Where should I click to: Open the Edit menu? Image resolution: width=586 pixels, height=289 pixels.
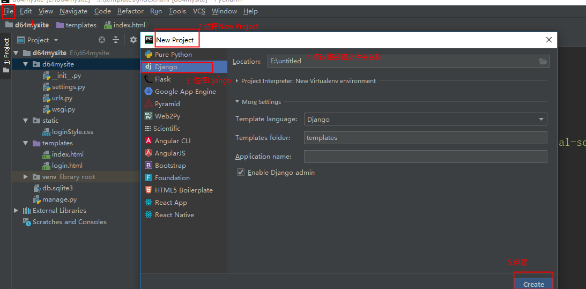click(x=26, y=11)
